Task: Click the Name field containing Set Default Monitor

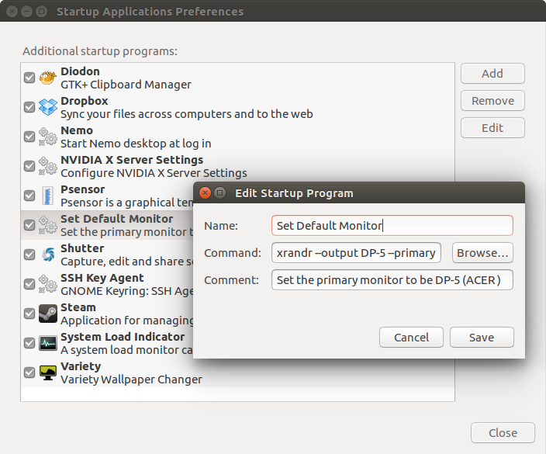Action: pos(392,225)
